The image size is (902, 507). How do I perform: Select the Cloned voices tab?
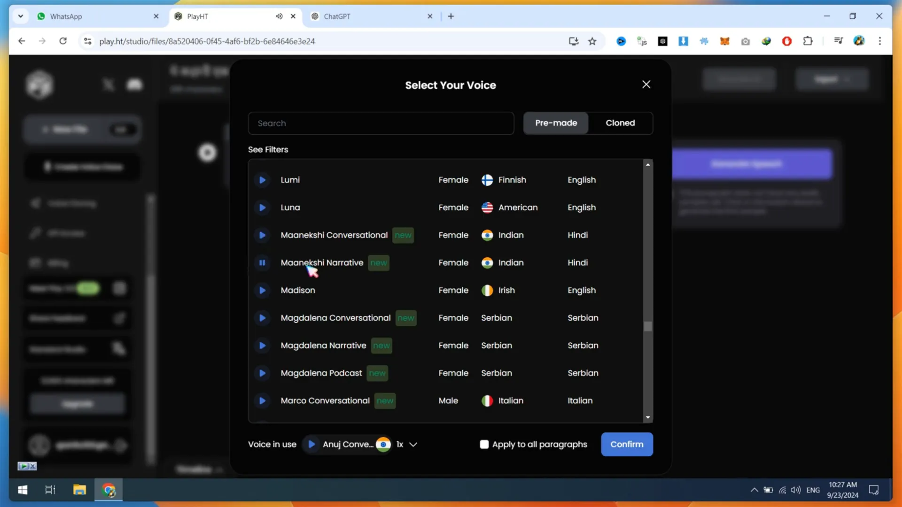620,123
